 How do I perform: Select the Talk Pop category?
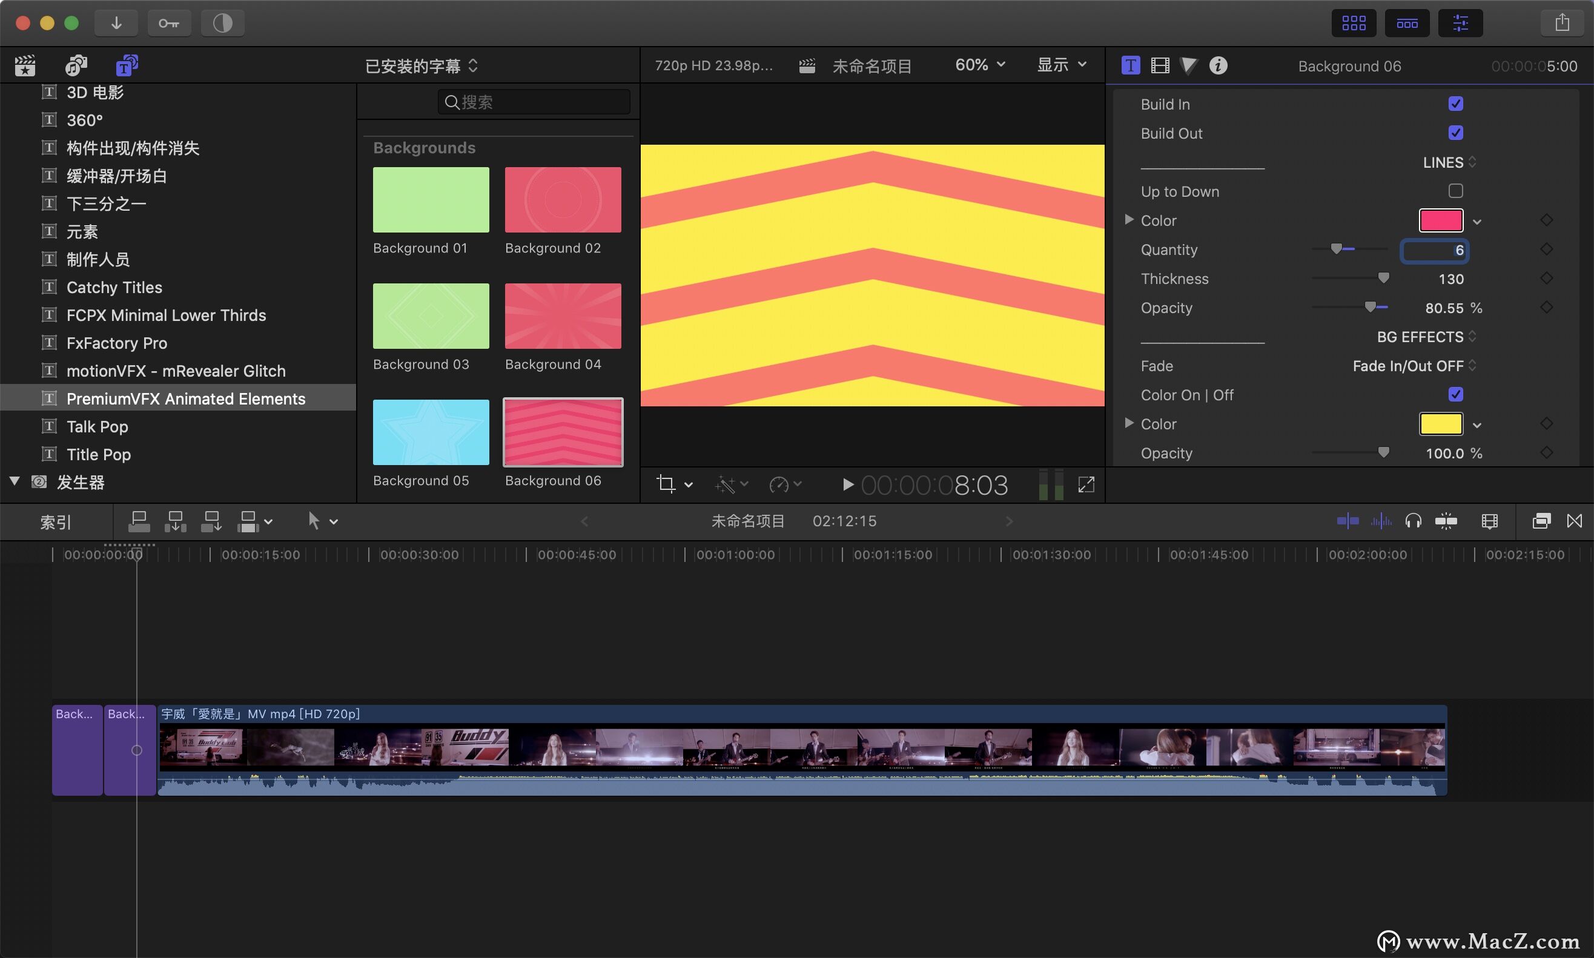point(98,427)
